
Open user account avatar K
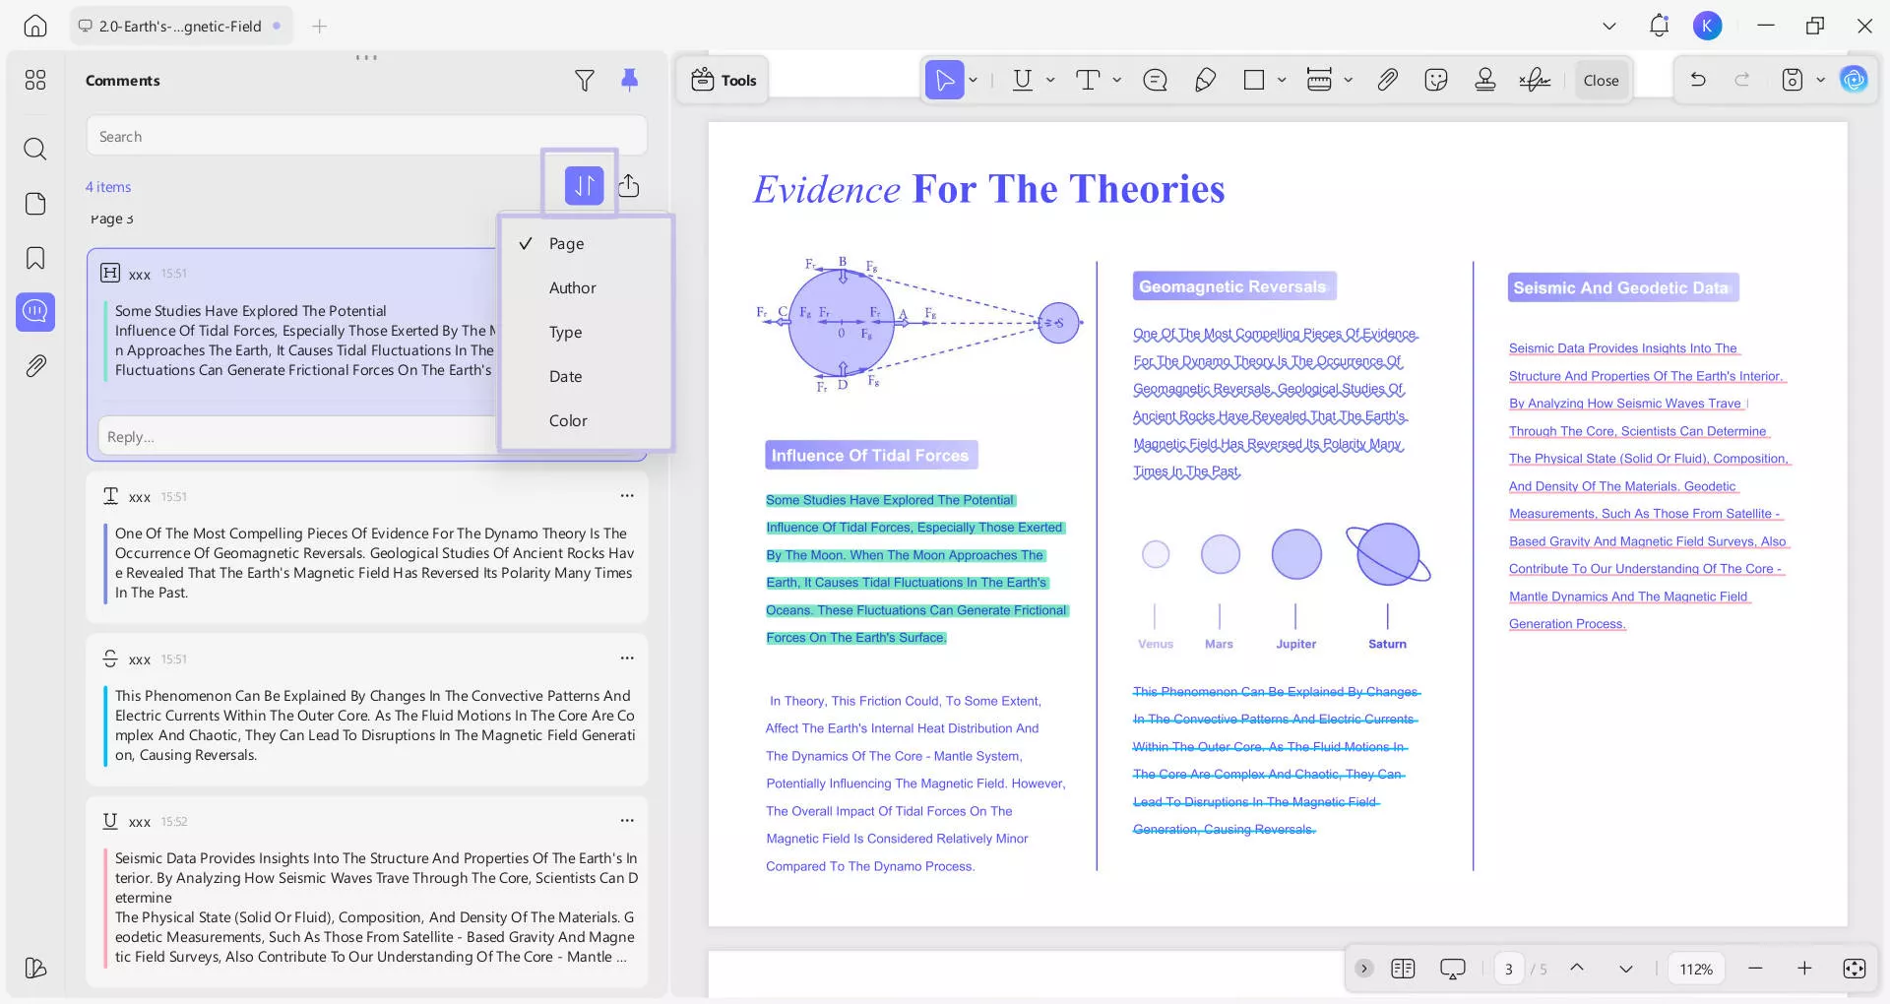coord(1708,27)
